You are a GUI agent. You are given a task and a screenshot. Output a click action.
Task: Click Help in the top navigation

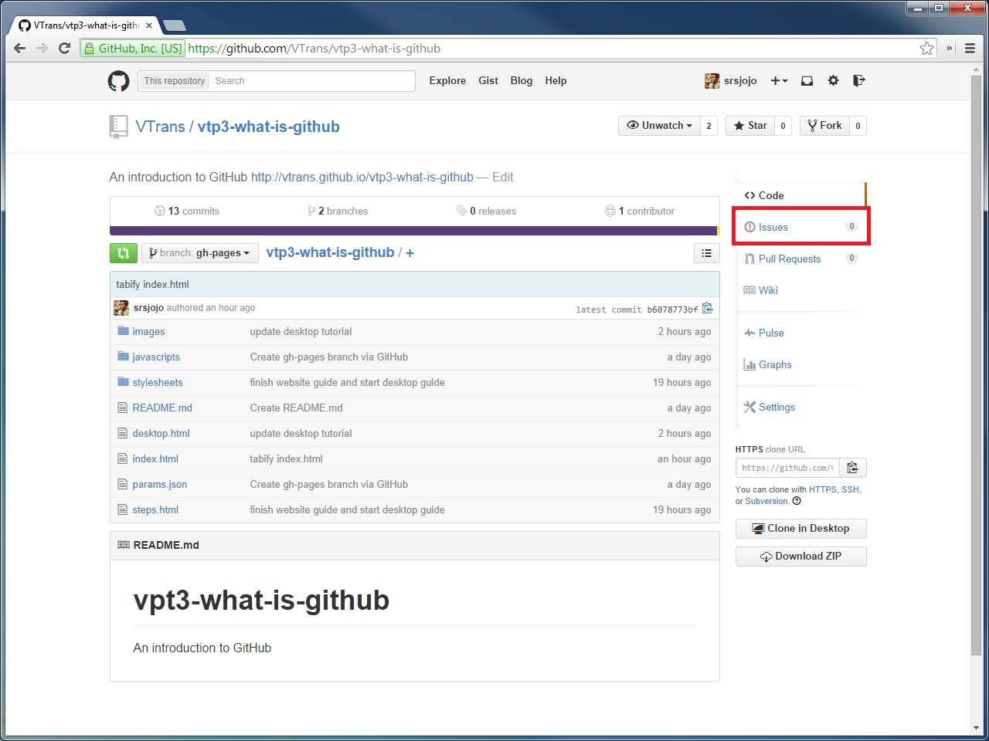pos(556,80)
